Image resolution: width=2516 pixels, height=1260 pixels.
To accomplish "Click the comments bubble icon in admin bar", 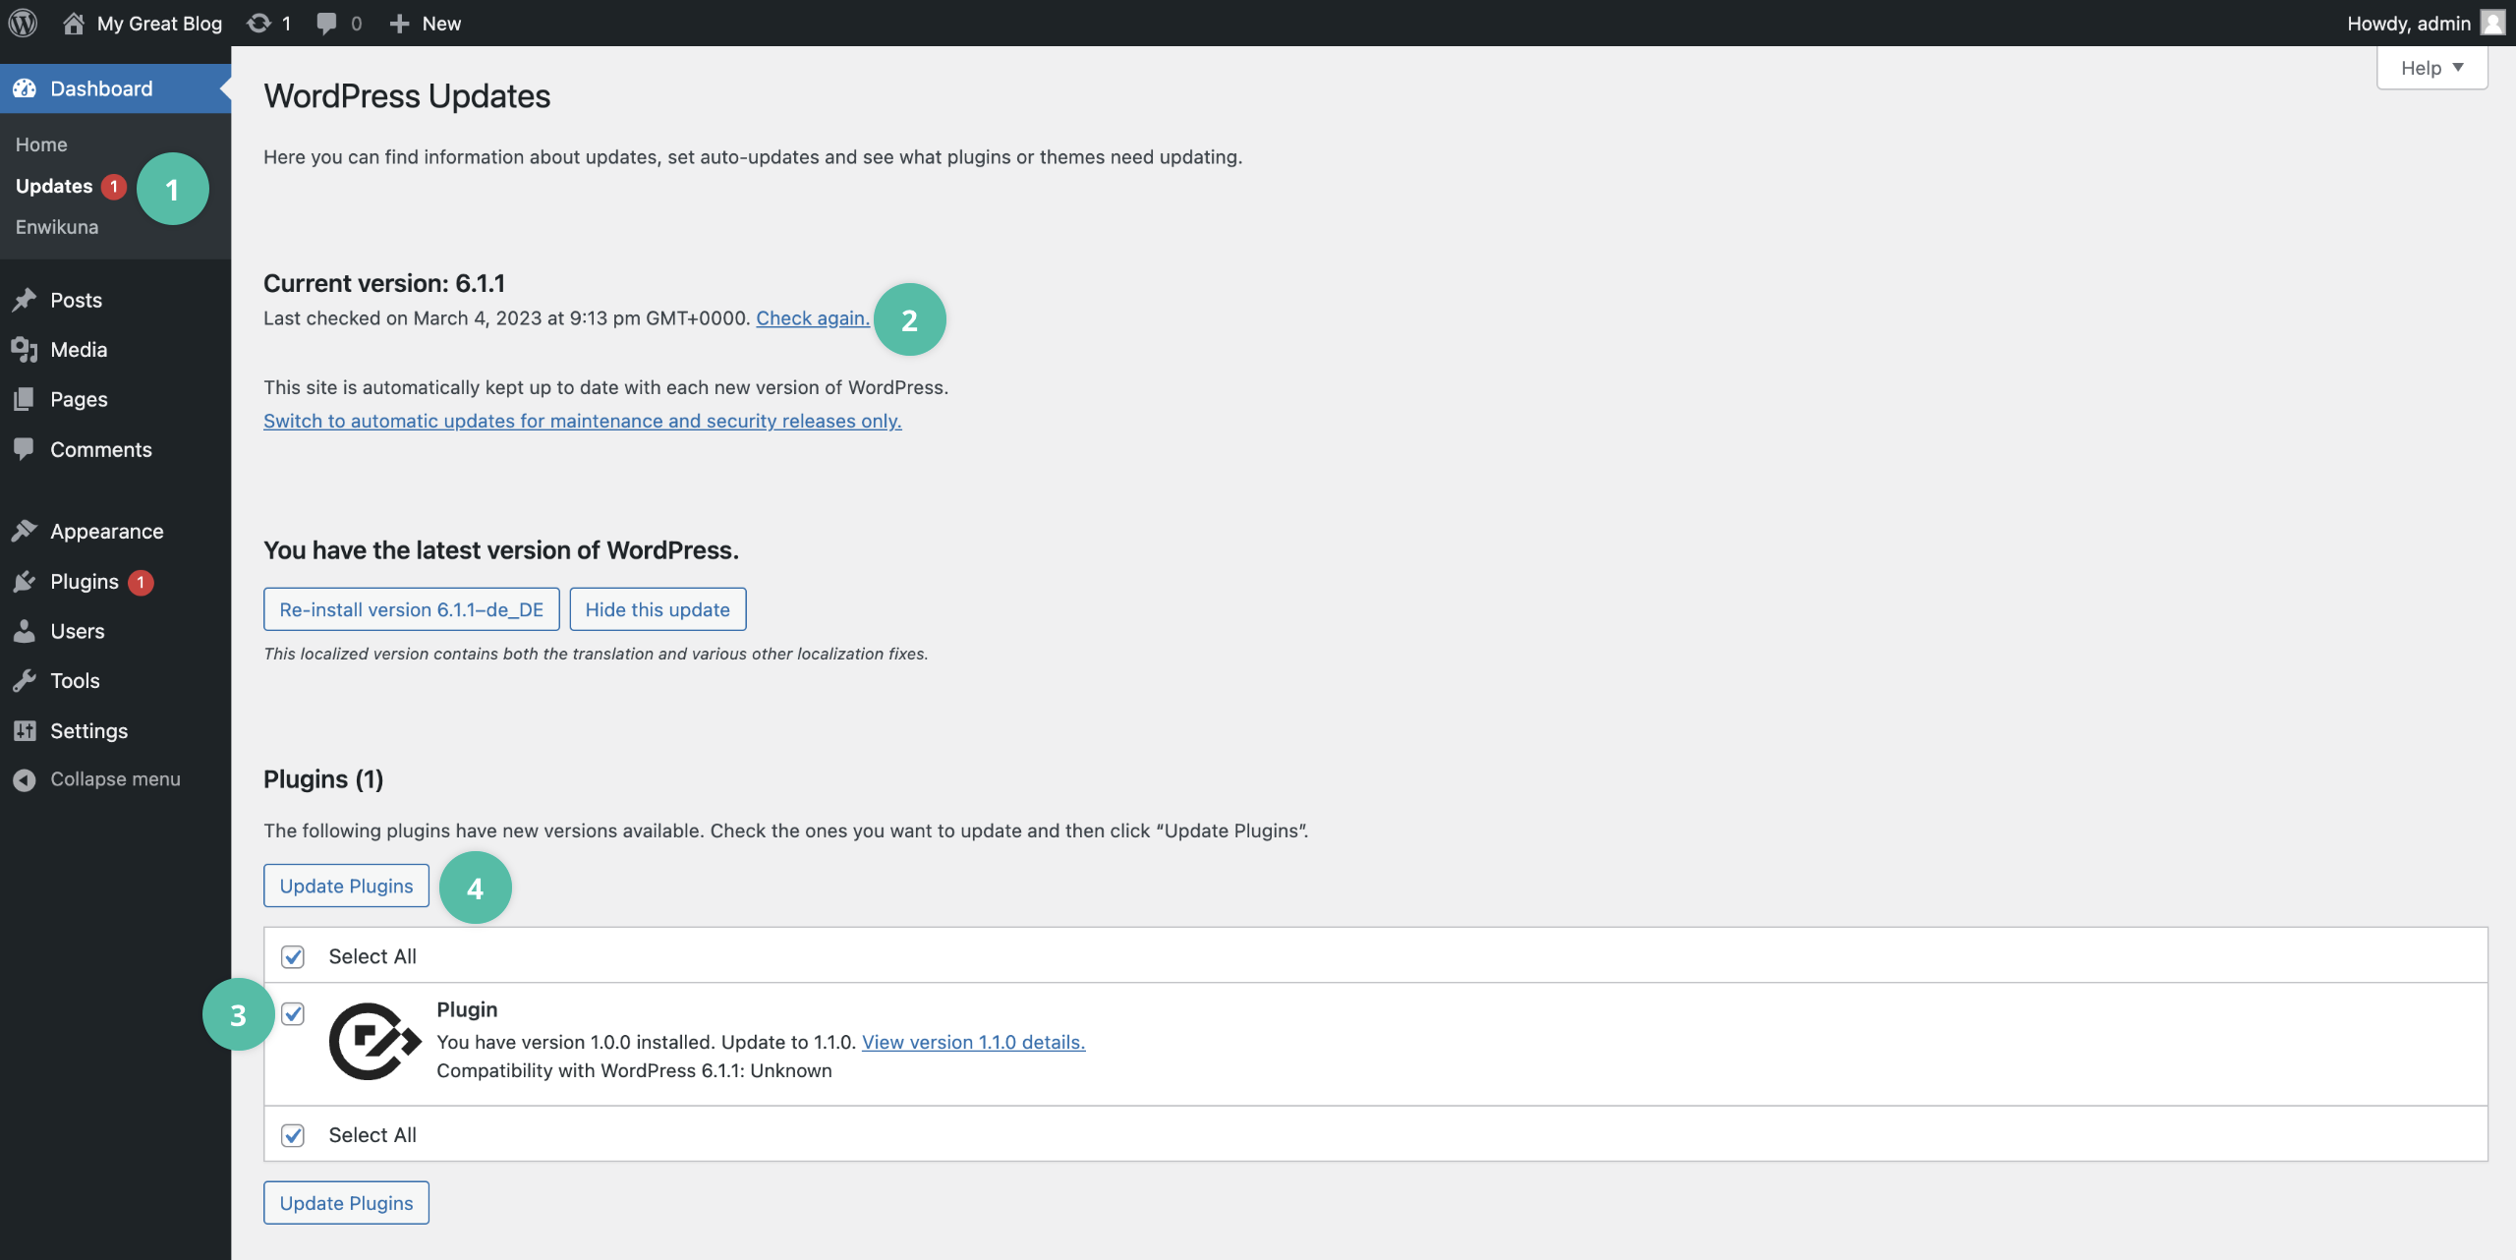I will click(x=326, y=24).
